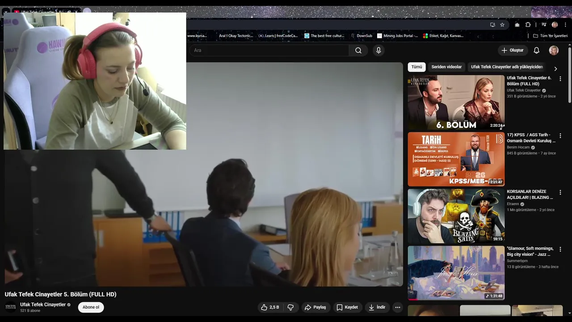572x322 pixels.
Task: Open the camera extension icon in toolbar
Action: point(517,25)
